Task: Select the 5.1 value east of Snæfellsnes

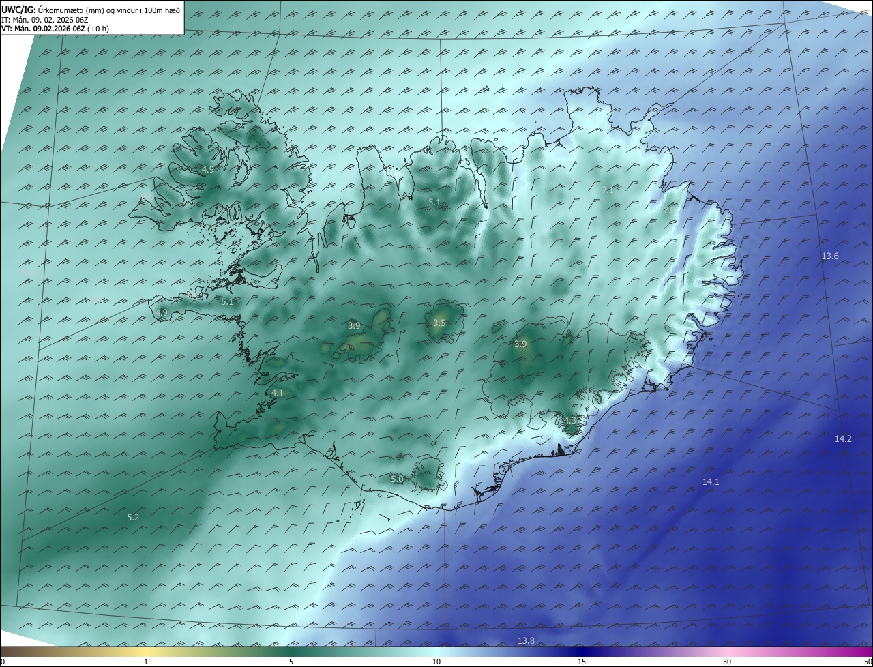Action: pyautogui.click(x=227, y=301)
